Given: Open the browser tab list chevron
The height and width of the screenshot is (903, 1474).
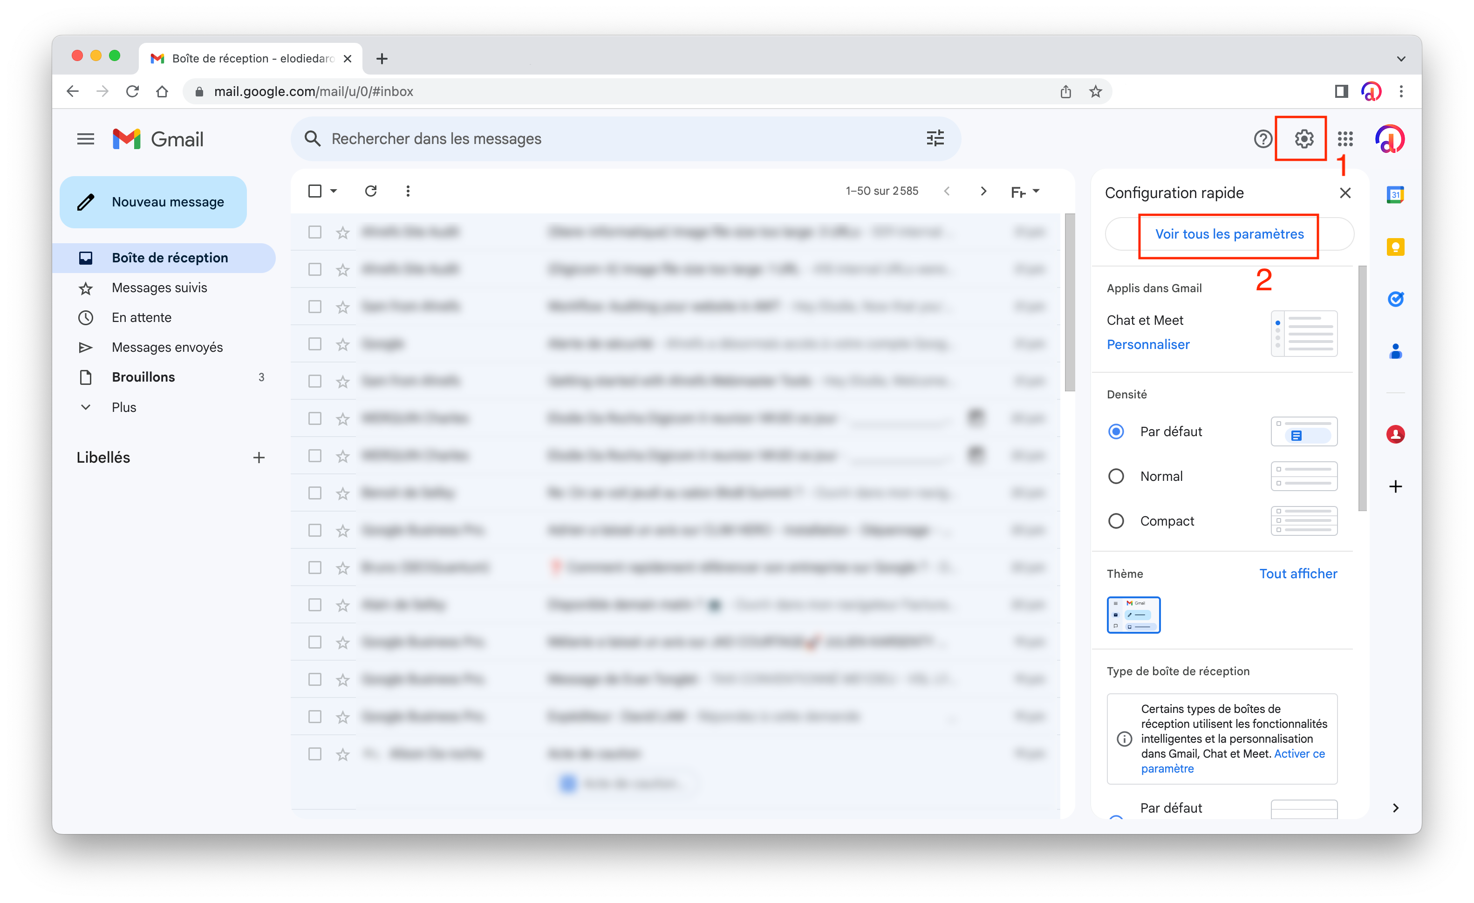Looking at the screenshot, I should [1400, 58].
